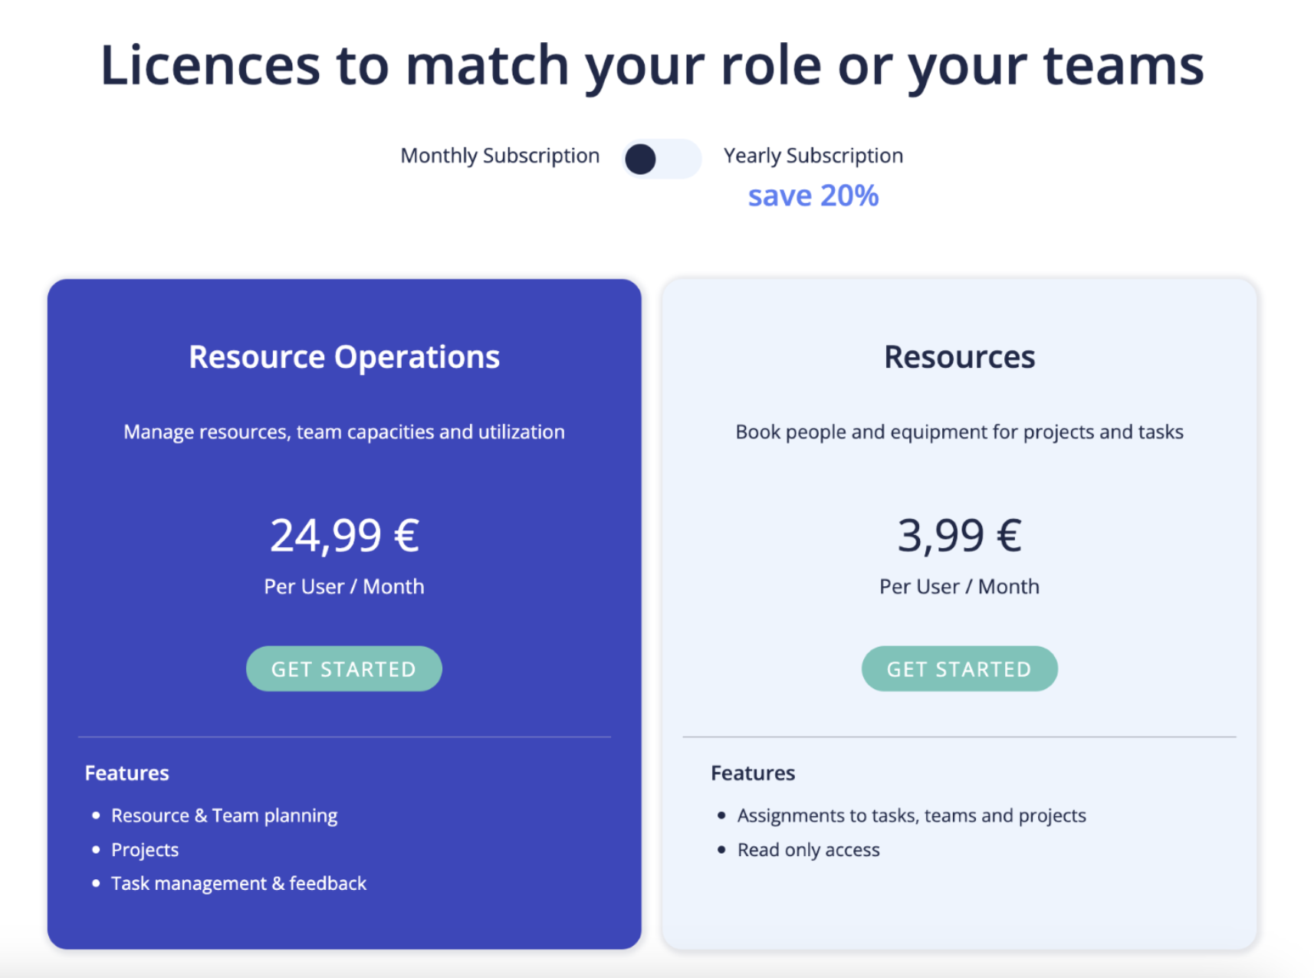Click the "save 20%" text
The height and width of the screenshot is (978, 1314).
(x=813, y=196)
